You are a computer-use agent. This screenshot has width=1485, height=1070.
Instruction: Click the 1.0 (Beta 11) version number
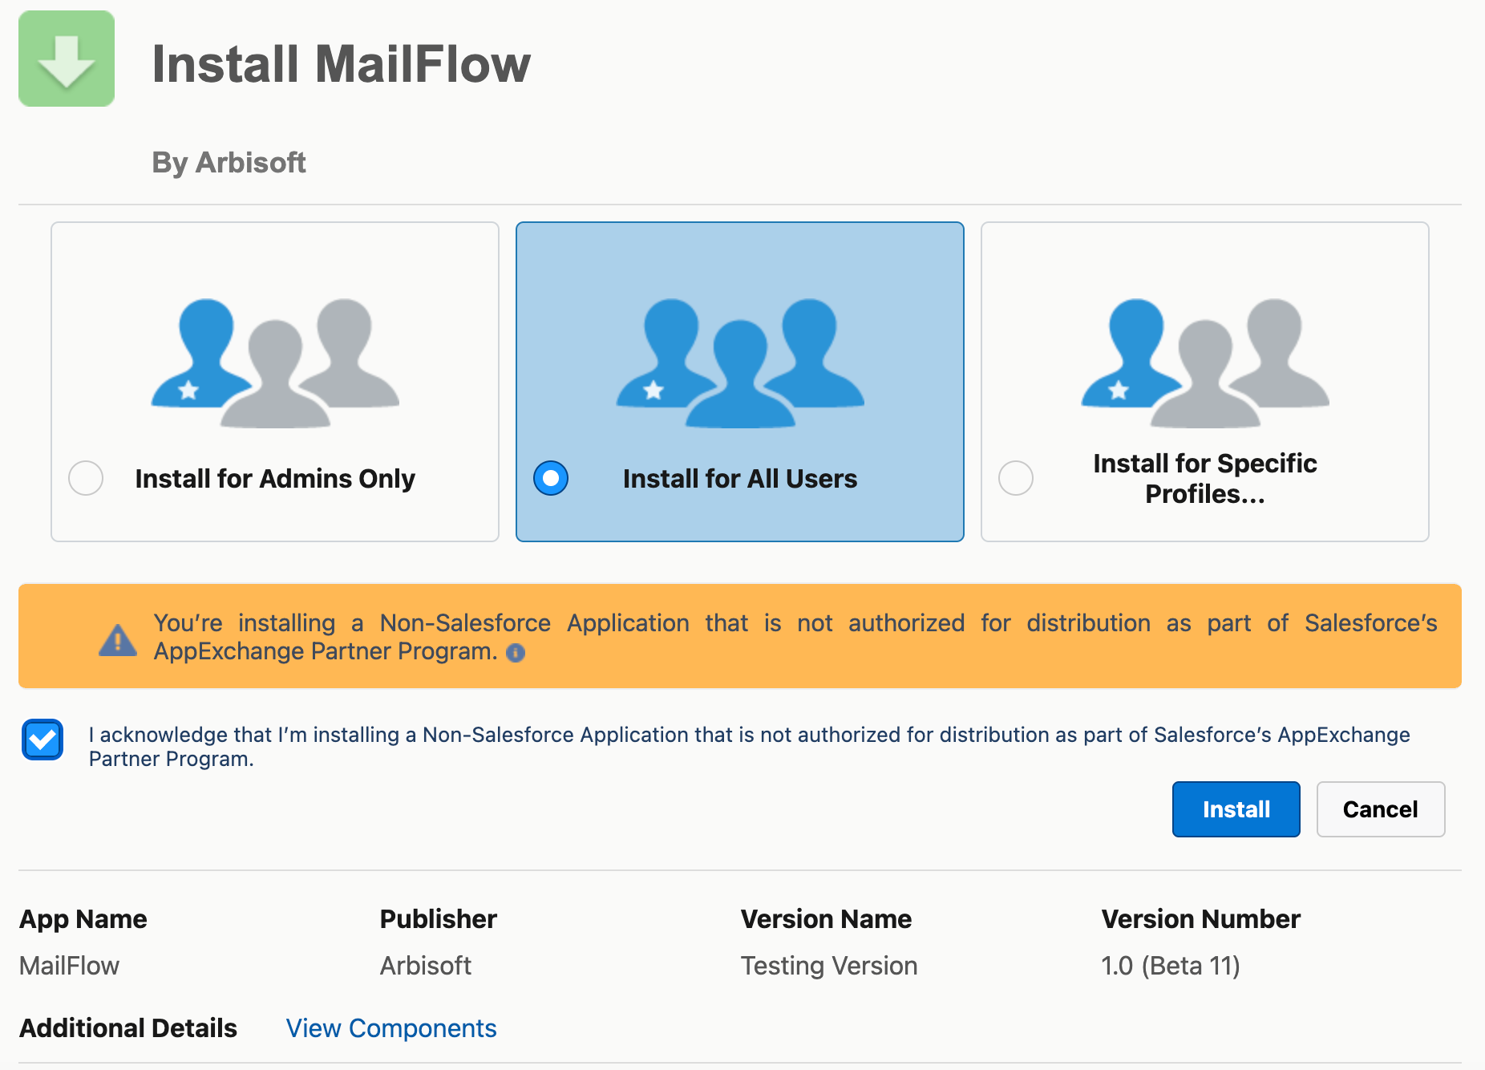click(1171, 966)
